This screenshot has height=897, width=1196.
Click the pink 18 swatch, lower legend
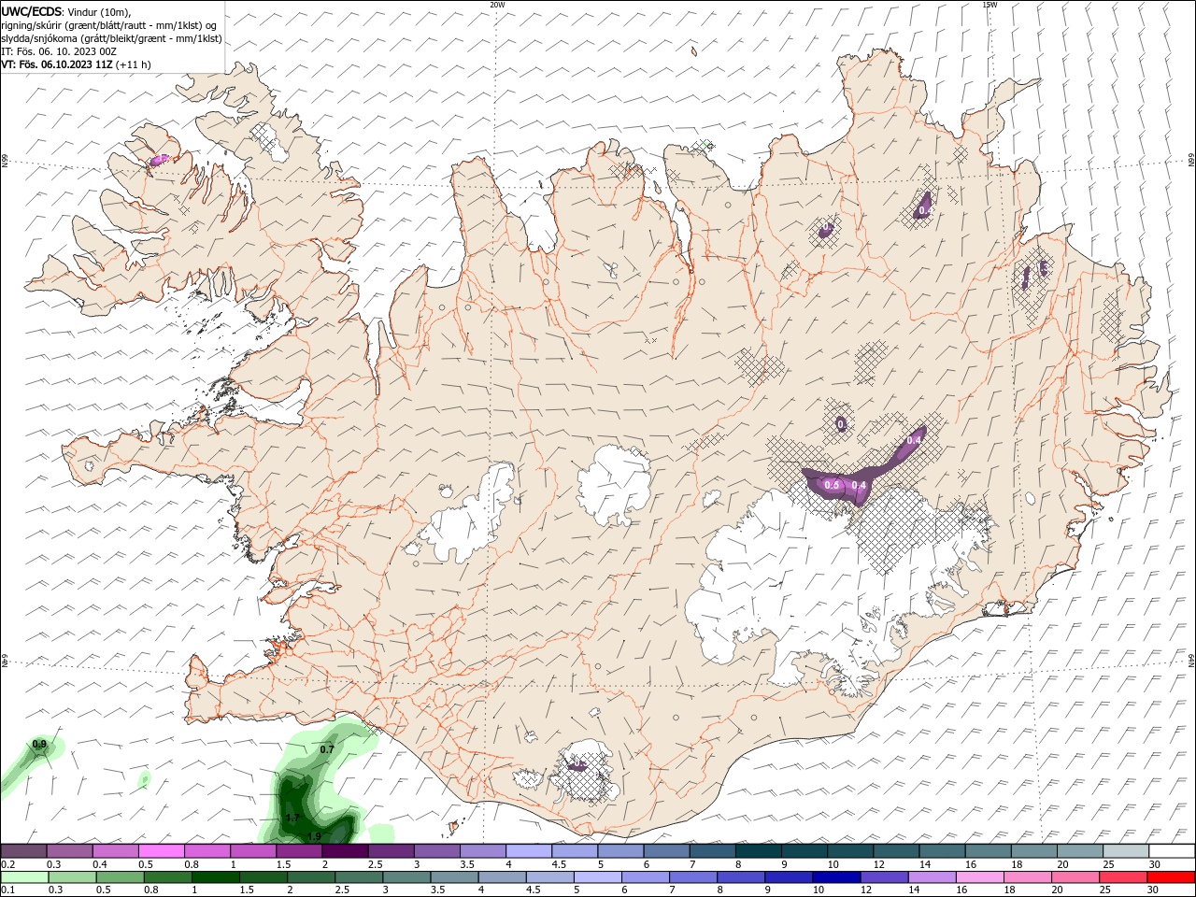tap(1027, 877)
